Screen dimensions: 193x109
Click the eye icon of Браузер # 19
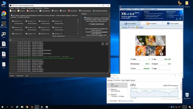click(40, 21)
